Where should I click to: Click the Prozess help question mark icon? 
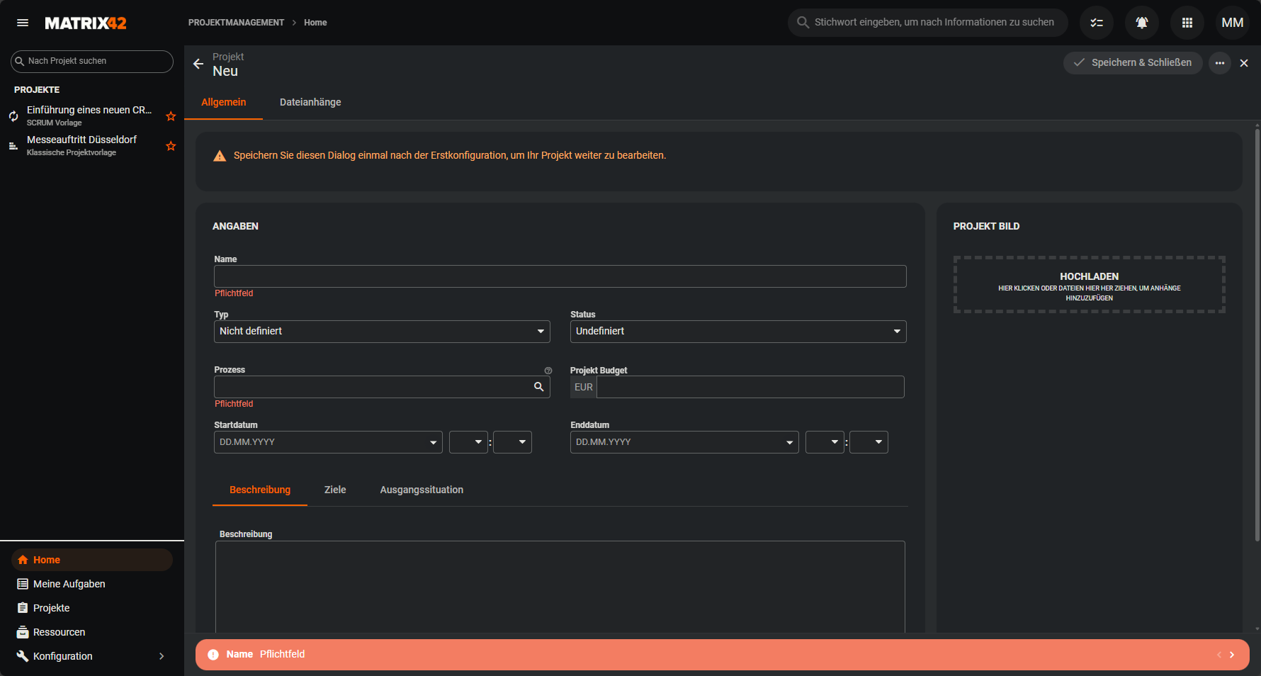click(x=548, y=371)
